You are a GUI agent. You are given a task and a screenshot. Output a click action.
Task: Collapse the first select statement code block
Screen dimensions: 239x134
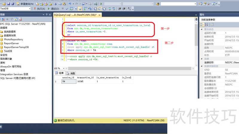[65, 25]
